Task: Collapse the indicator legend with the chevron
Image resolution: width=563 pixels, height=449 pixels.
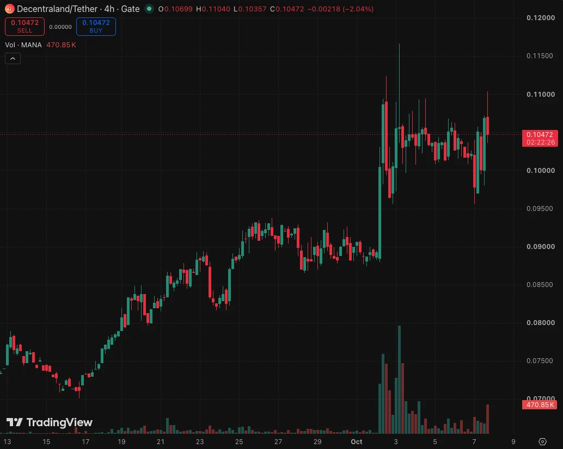Action: click(x=13, y=58)
